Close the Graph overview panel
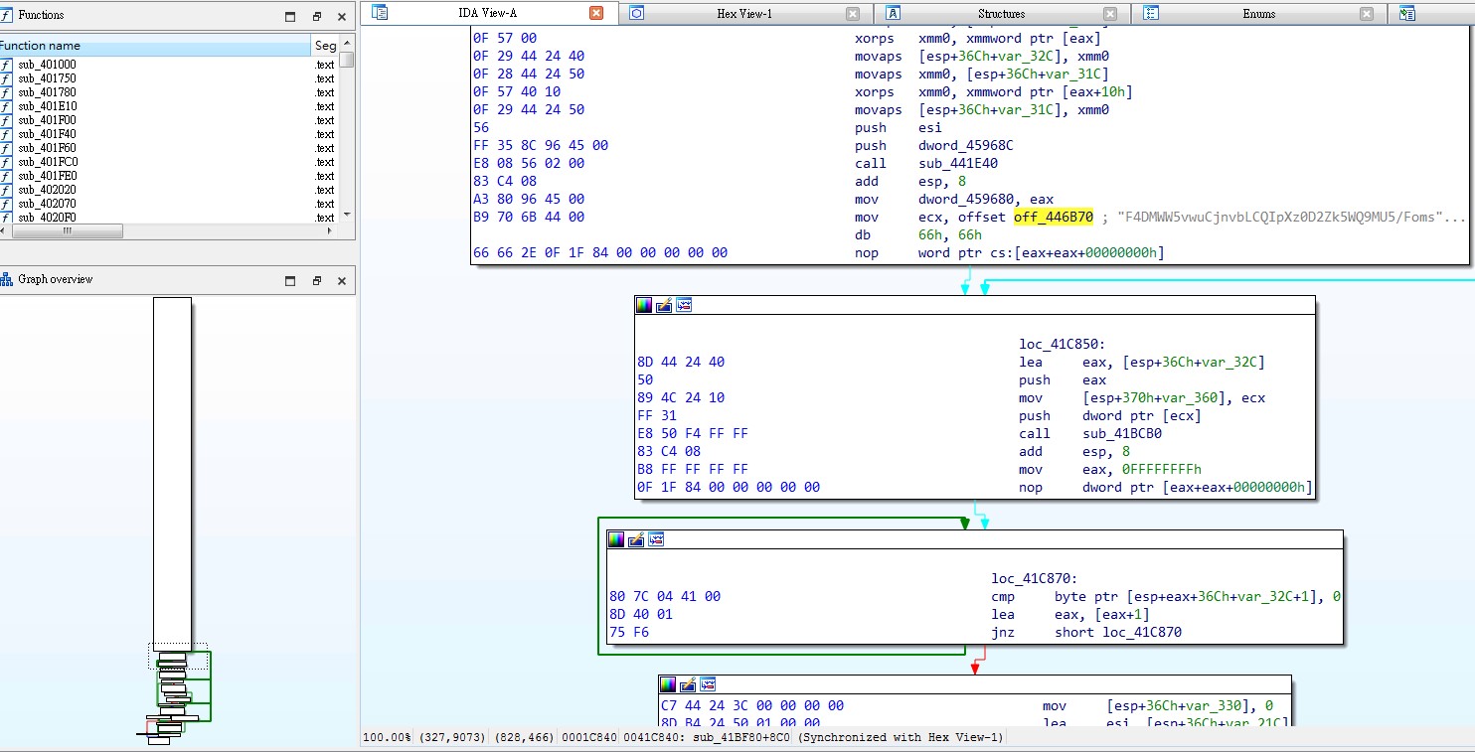This screenshot has height=752, width=1475. click(342, 281)
